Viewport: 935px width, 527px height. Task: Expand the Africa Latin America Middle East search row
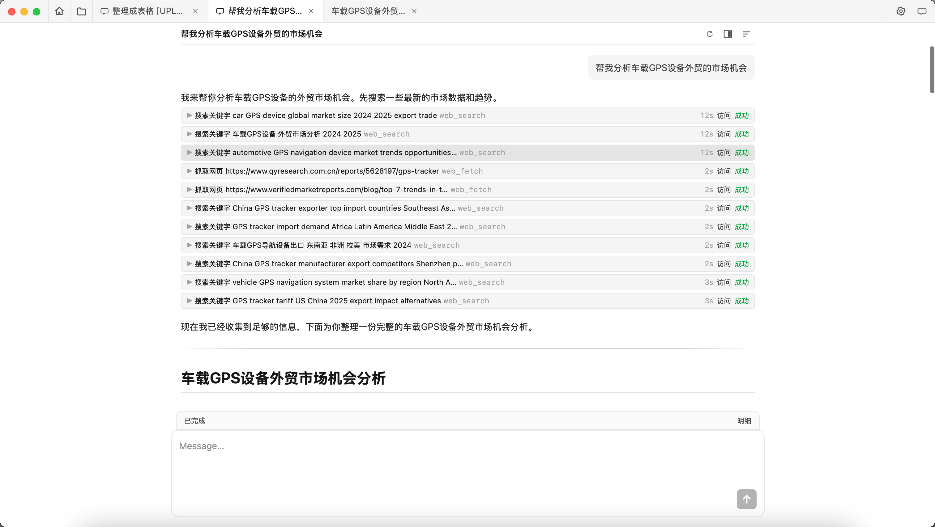[x=467, y=226]
